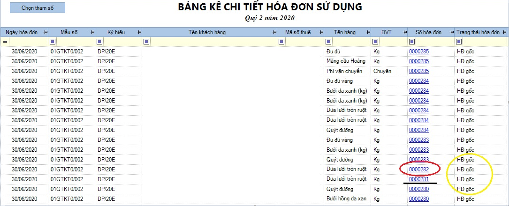Click the pin icon in Mã số thuế header
Image resolution: width=509 pixels, height=206 pixels.
pyautogui.click(x=321, y=32)
